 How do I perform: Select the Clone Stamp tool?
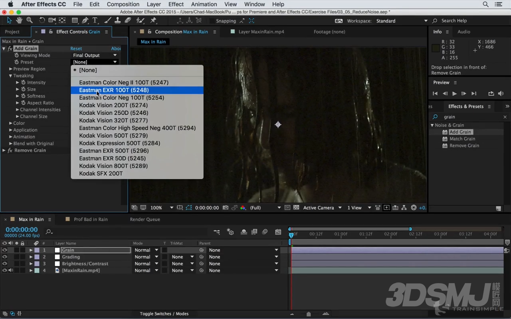click(x=118, y=20)
